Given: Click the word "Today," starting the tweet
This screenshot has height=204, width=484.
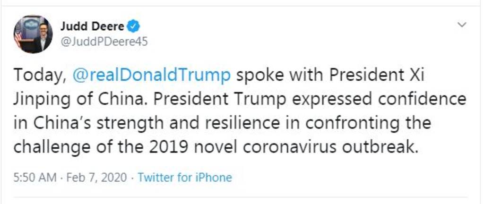Looking at the screenshot, I should coord(40,76).
